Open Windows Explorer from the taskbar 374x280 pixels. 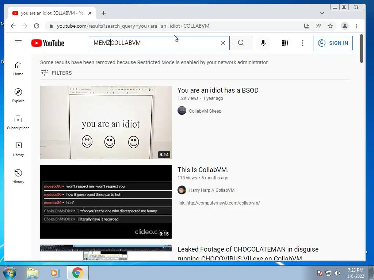(33, 273)
